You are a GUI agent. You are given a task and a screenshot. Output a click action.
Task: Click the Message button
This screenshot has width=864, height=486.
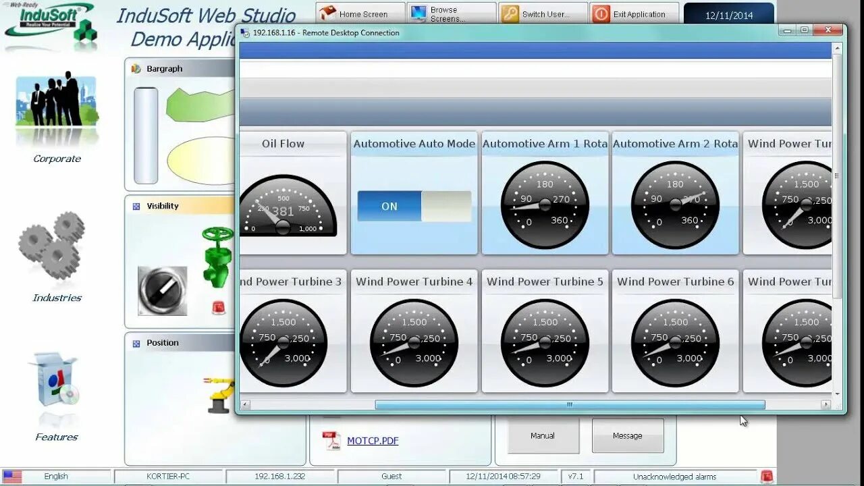pos(628,435)
